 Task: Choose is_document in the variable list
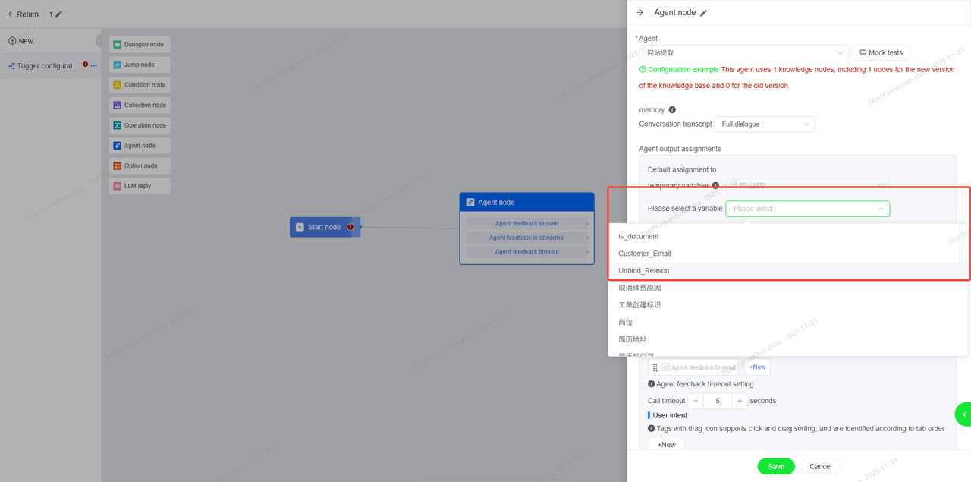[x=638, y=236]
